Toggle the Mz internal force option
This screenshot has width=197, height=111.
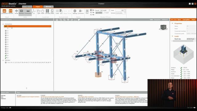93,15
